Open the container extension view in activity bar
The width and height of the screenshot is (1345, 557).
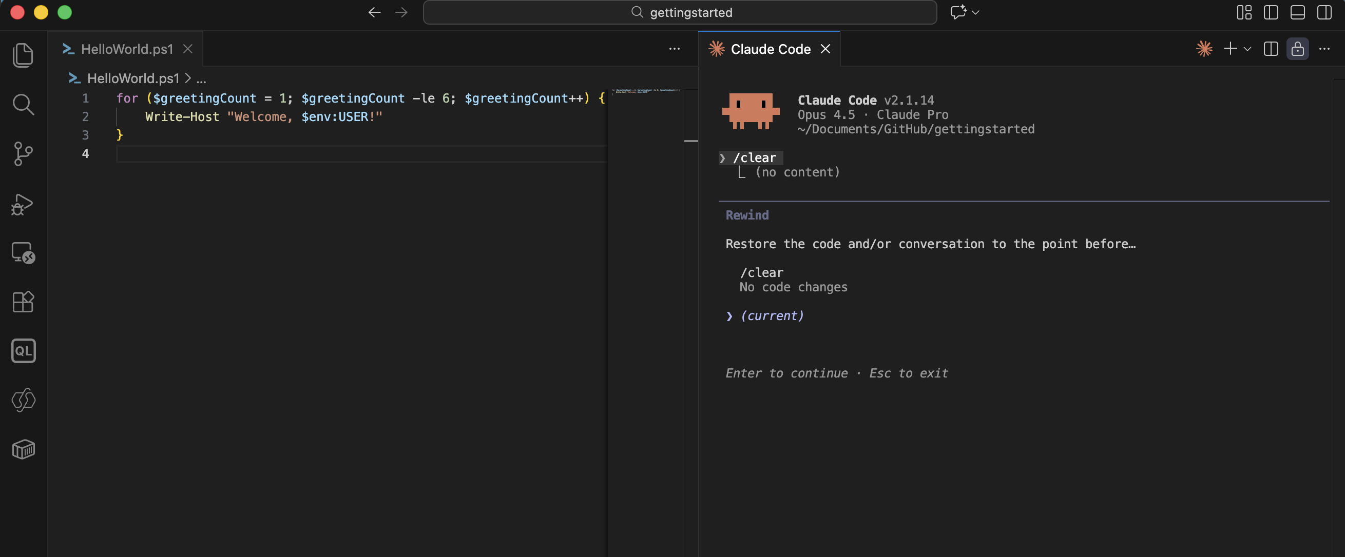23,450
